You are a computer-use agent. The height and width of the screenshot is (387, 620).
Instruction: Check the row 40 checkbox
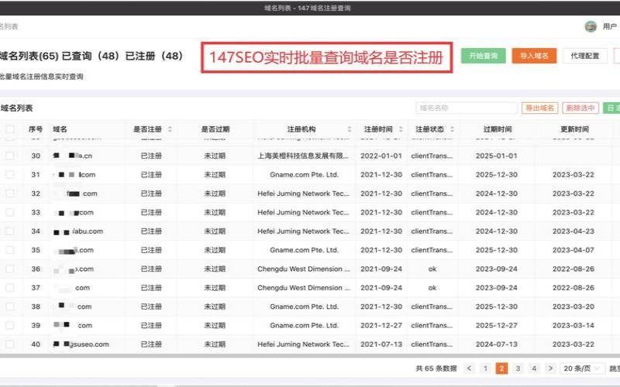(10, 344)
